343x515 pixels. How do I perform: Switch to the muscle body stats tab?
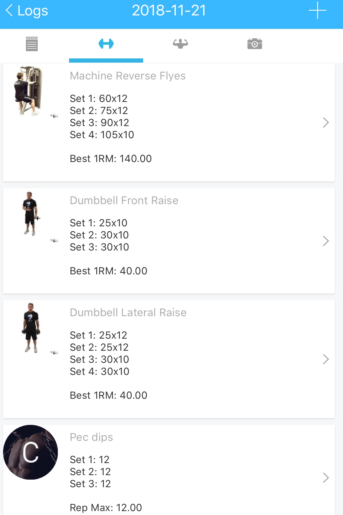click(180, 44)
